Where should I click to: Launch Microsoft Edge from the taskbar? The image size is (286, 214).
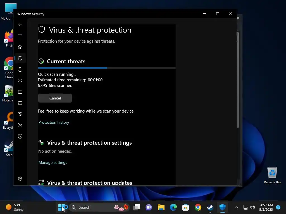173,207
